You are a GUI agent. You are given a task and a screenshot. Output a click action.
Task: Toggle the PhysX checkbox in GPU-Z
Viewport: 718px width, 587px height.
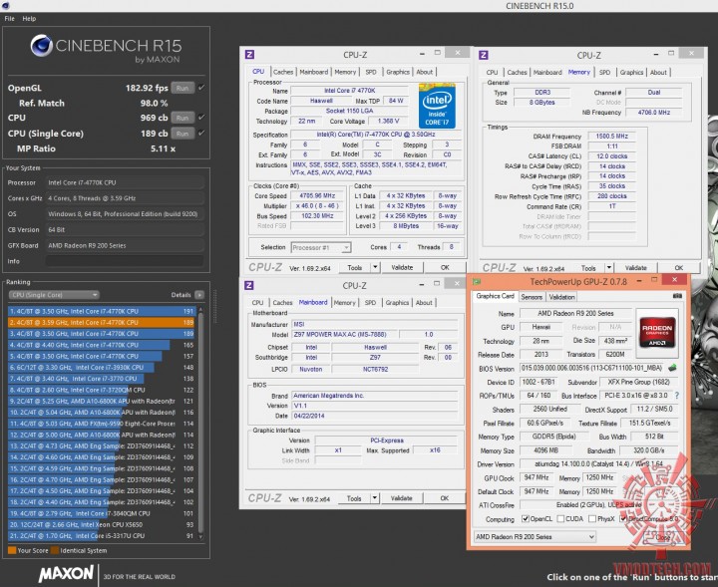592,519
